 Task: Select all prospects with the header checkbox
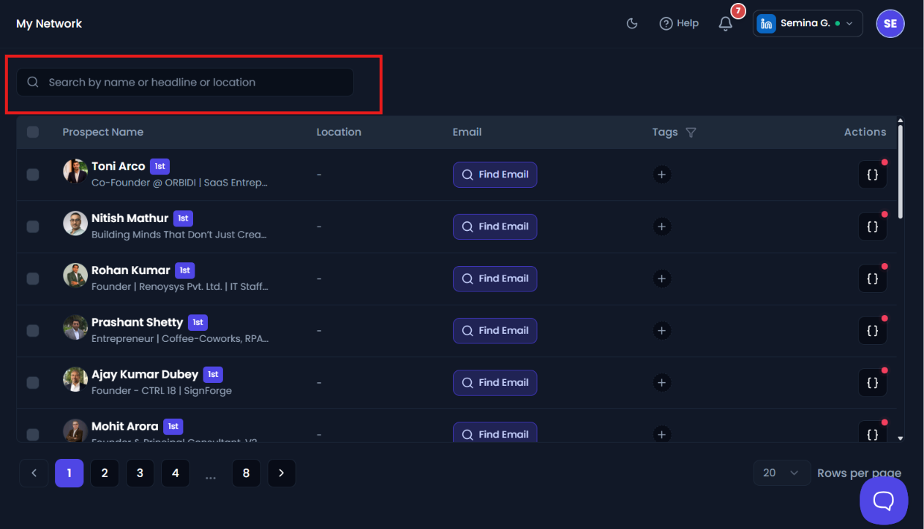pos(33,132)
